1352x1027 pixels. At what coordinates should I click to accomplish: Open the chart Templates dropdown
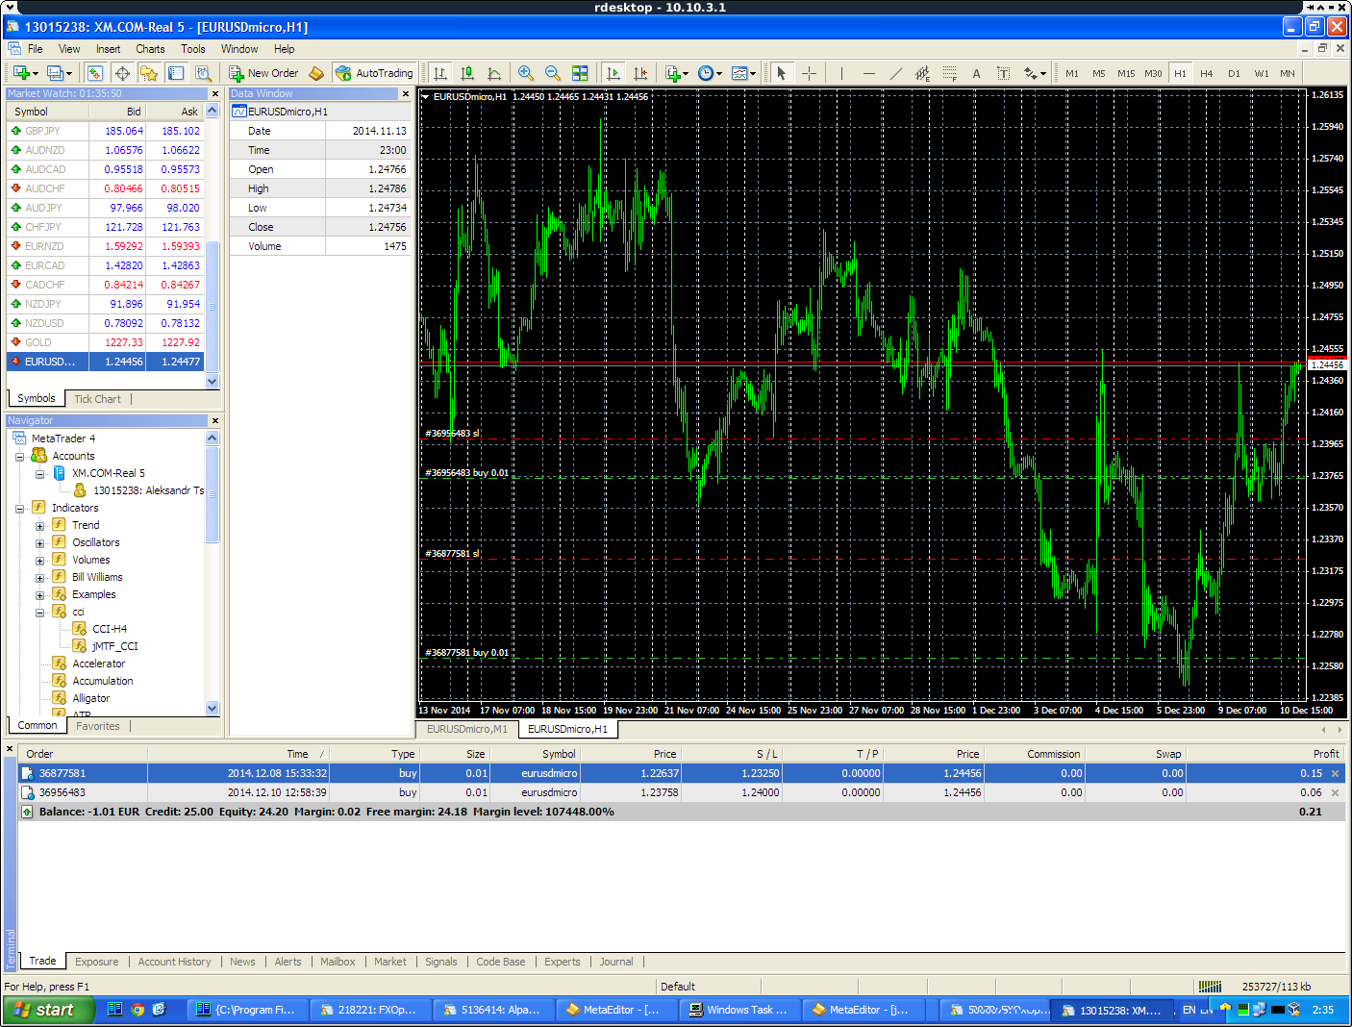point(753,74)
